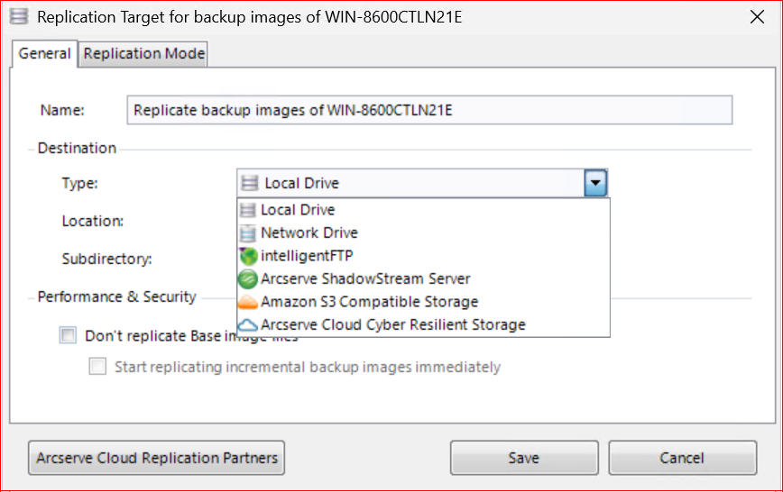The height and width of the screenshot is (492, 783).
Task: Close the dialog with the X button
Action: click(757, 17)
